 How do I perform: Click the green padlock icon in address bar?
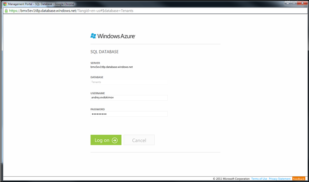(6, 11)
